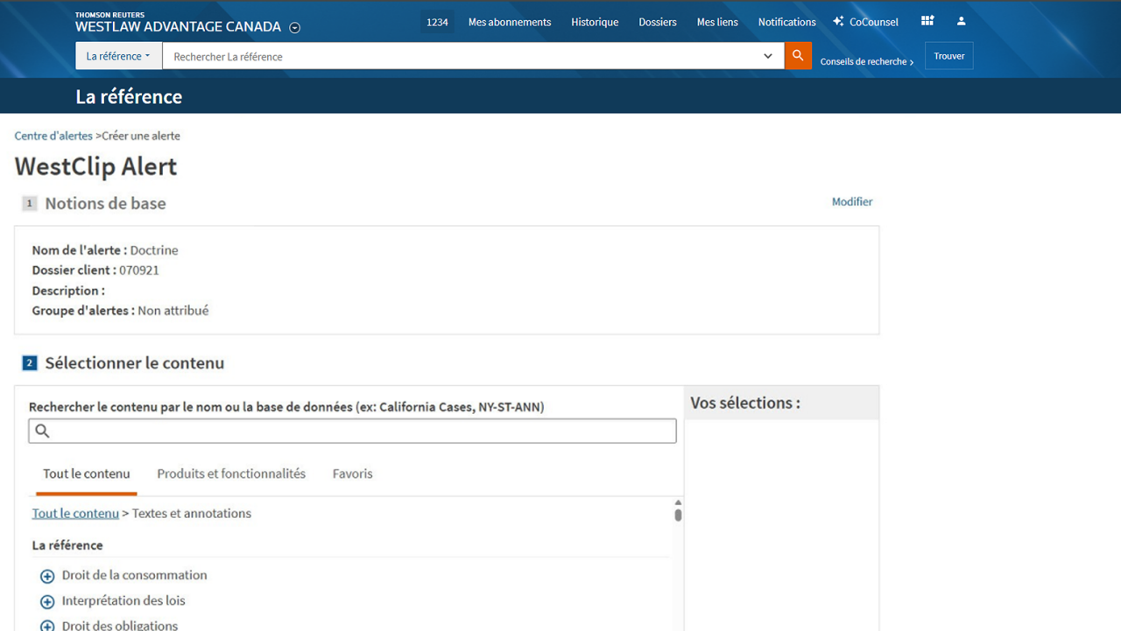Switch to Produits et fonctionnalités tab

click(231, 473)
